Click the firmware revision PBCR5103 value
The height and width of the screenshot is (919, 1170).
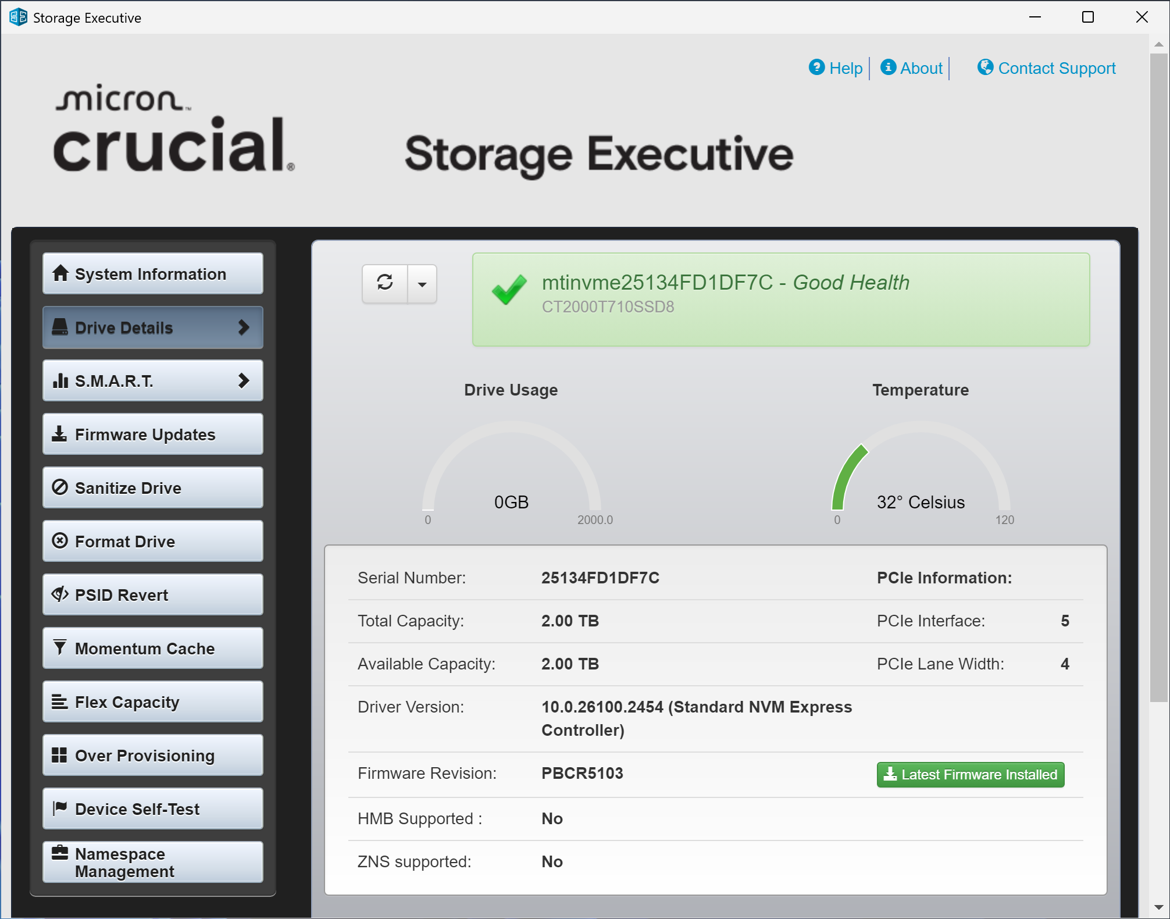click(582, 773)
